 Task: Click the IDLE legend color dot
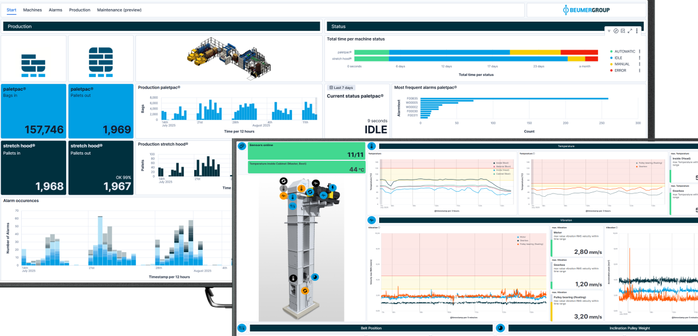click(611, 58)
